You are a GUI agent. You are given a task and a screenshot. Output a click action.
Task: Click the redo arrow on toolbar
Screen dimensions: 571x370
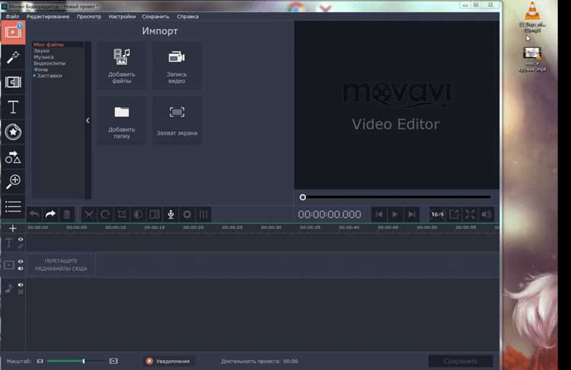[50, 214]
